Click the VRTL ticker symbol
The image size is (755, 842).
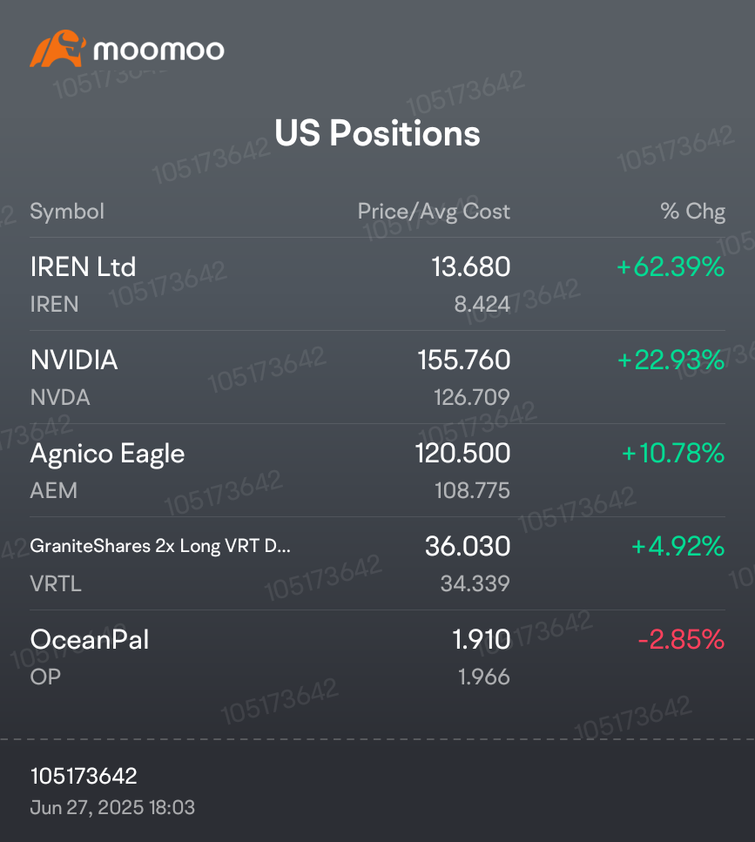coord(56,583)
